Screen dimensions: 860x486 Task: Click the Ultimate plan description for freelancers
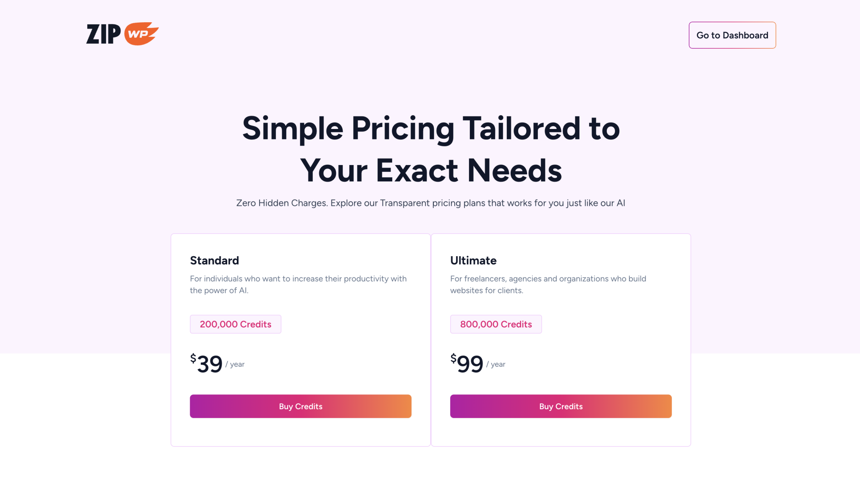[548, 284]
